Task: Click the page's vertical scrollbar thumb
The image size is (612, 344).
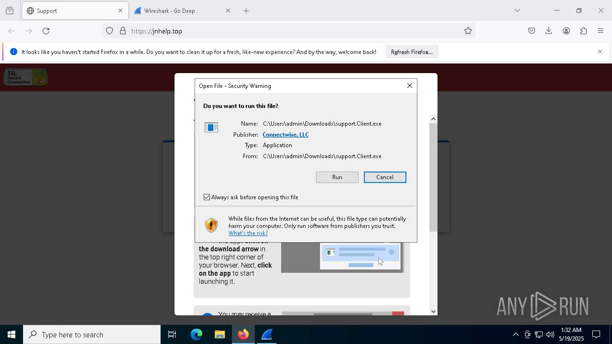Action: click(x=433, y=177)
